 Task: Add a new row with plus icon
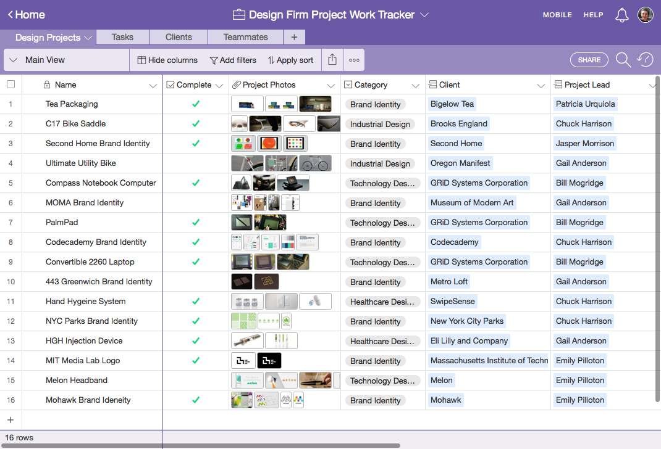11,420
